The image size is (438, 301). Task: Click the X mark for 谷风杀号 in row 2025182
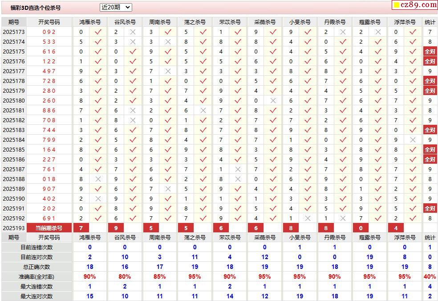click(133, 120)
